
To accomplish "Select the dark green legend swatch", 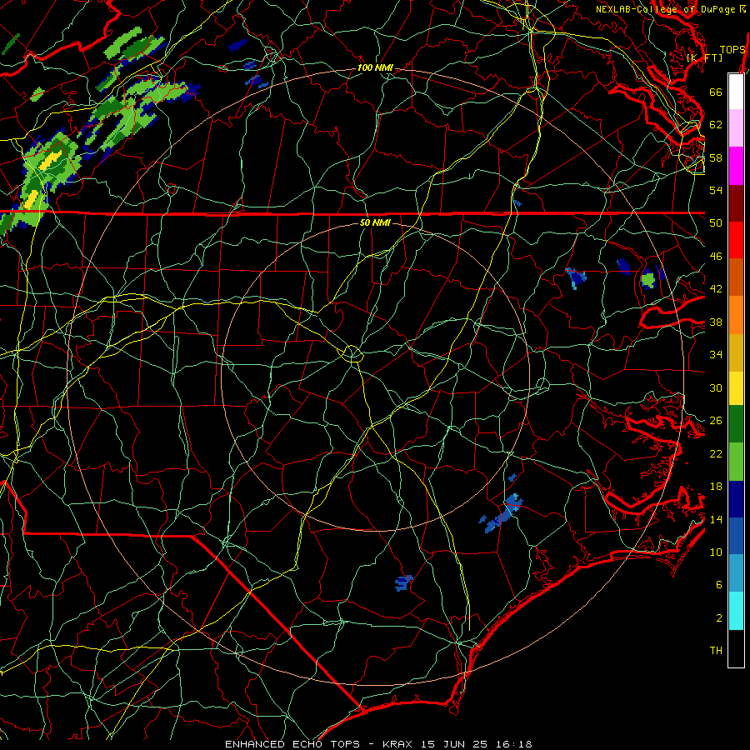I will (x=736, y=424).
